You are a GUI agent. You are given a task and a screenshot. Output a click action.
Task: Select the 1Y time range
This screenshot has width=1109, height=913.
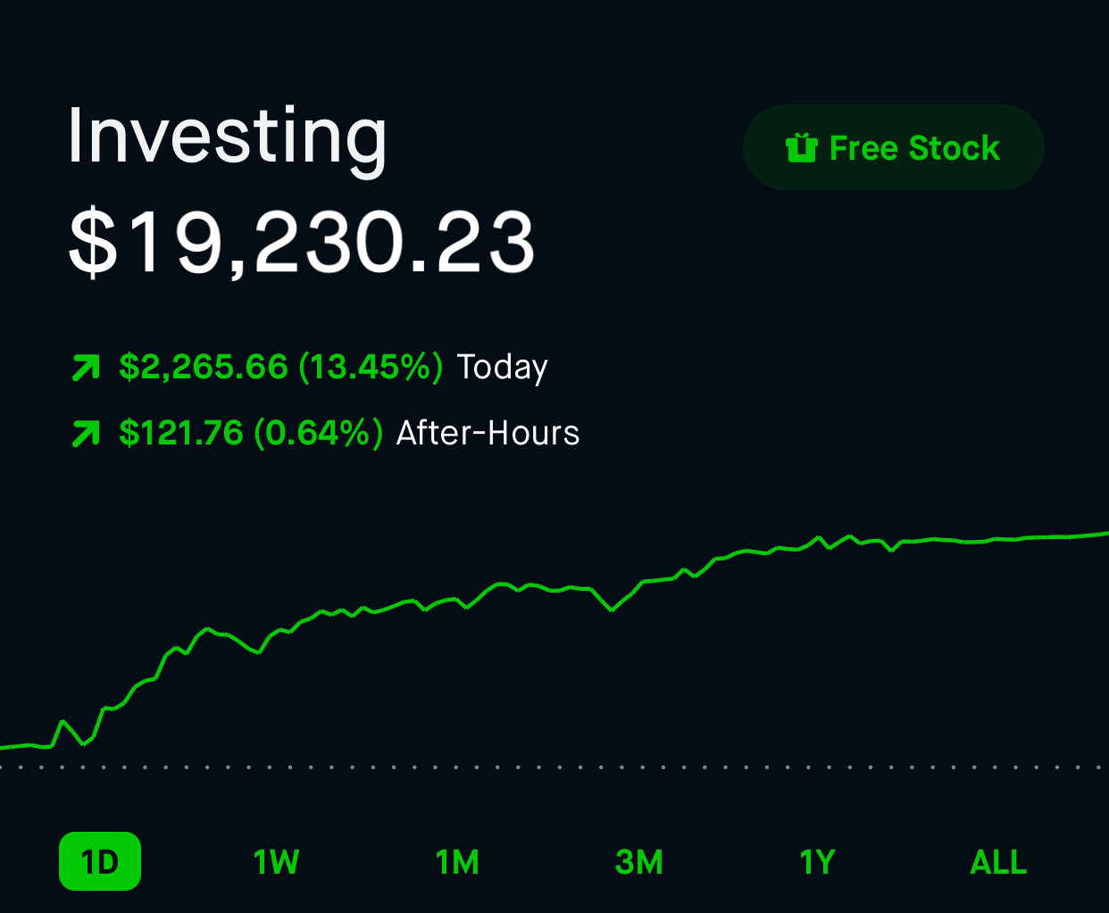(x=815, y=861)
